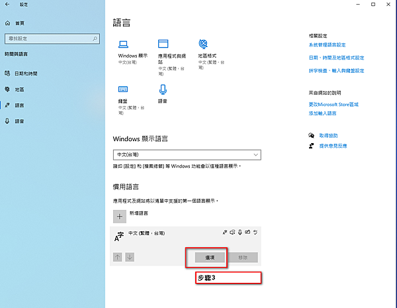Move language up with the up arrow

point(118,257)
